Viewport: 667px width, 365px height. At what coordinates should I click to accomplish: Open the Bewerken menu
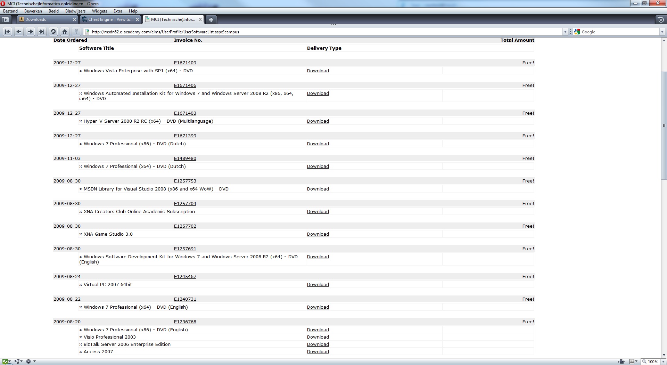coord(33,11)
